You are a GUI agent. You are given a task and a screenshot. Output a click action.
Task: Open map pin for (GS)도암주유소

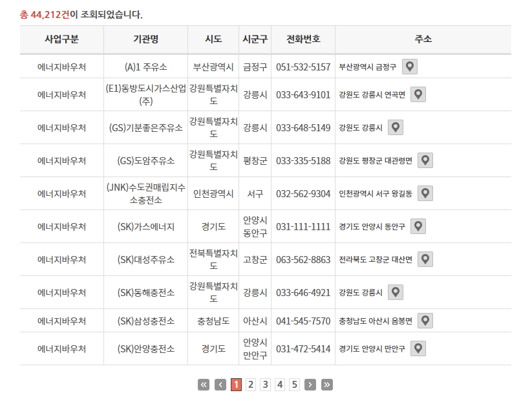425,160
